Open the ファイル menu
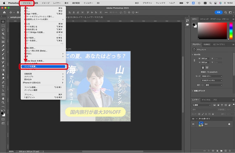The image size is (235, 153). [27, 3]
